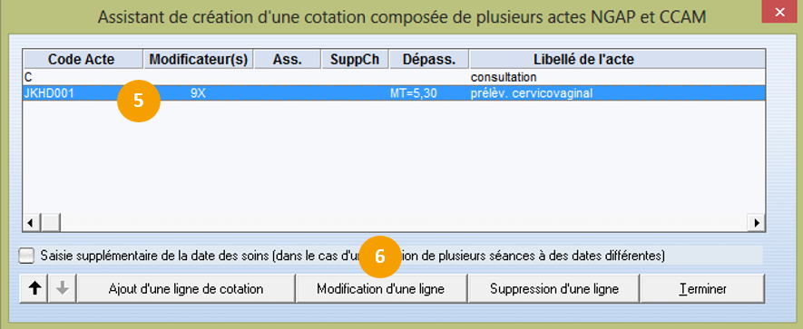This screenshot has width=803, height=329.
Task: Close the assistant window with red X
Action: [780, 12]
